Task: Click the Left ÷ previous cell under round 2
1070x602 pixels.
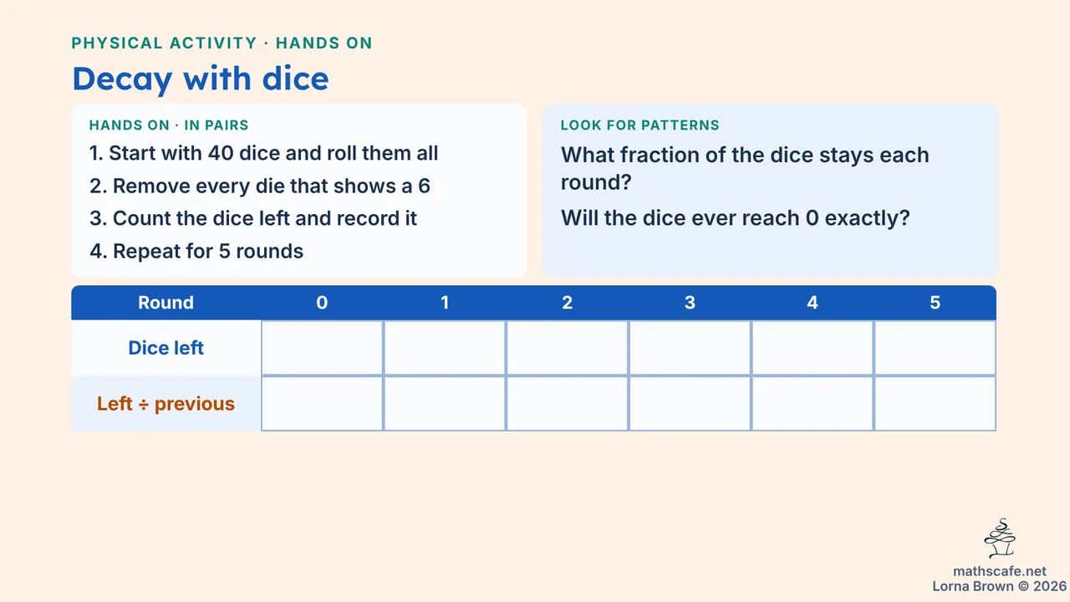Action: (567, 404)
